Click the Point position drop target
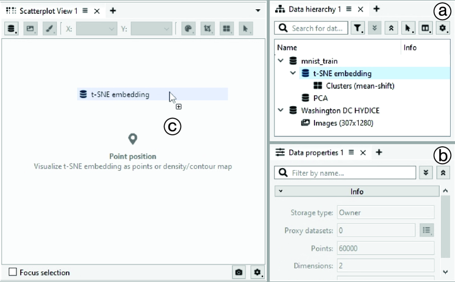 (x=133, y=152)
